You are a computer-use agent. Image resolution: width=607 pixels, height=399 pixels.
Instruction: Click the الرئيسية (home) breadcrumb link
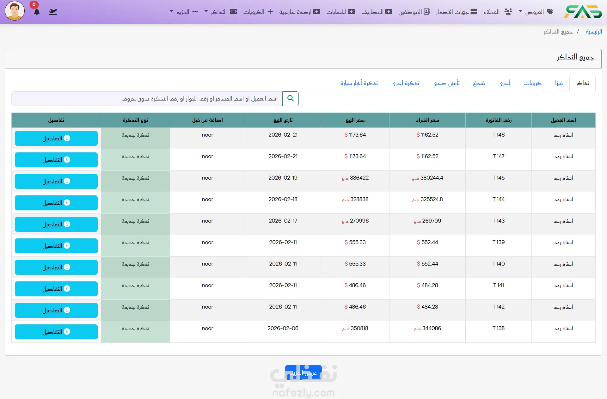click(x=593, y=32)
